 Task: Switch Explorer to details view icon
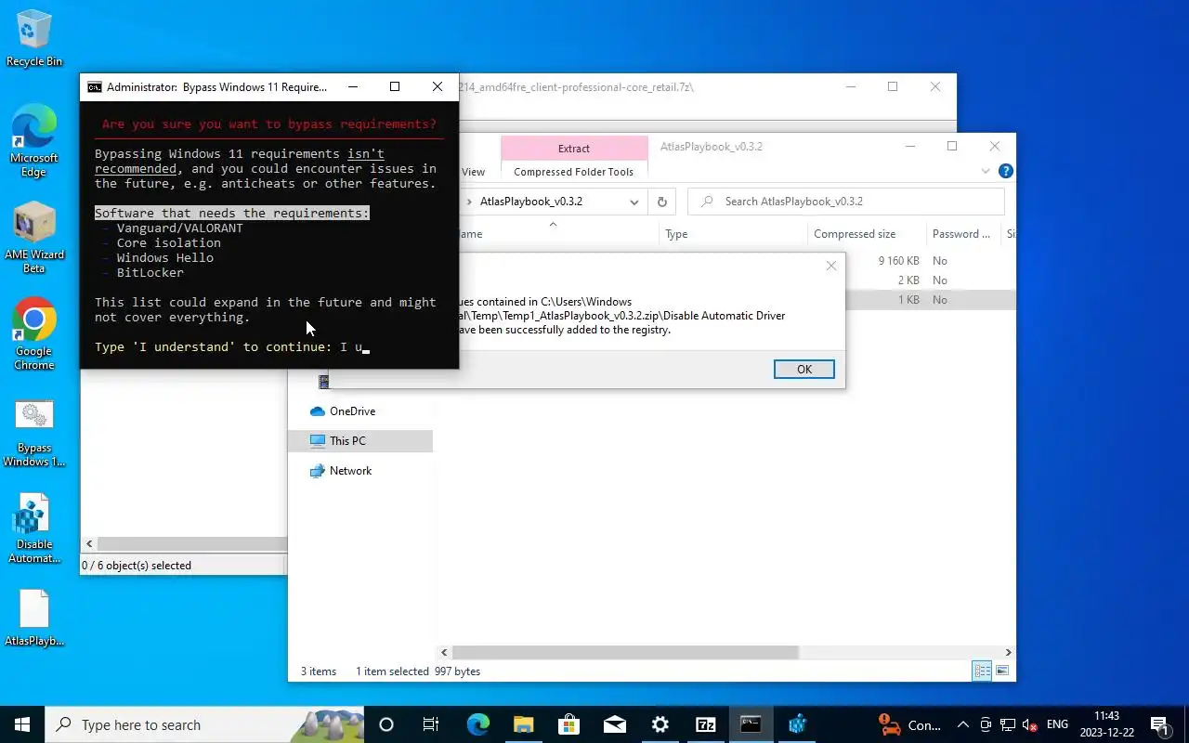(x=982, y=671)
